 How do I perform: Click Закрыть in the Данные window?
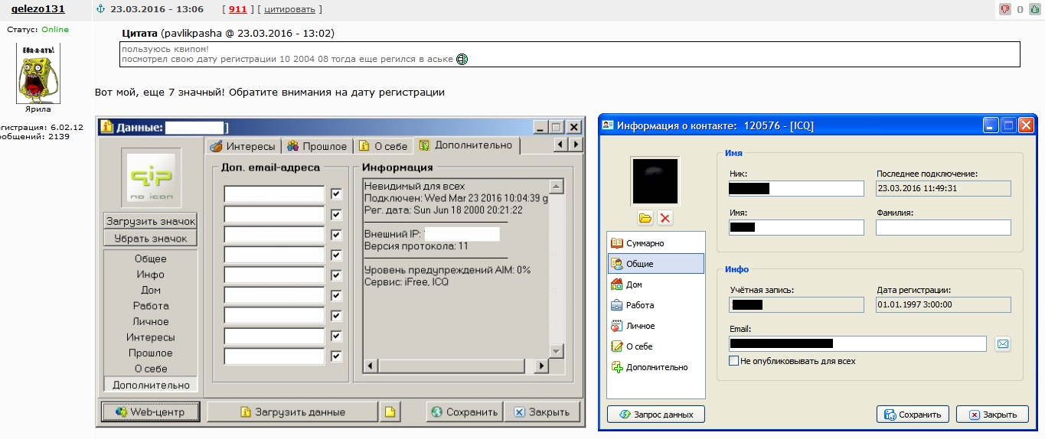tap(542, 411)
